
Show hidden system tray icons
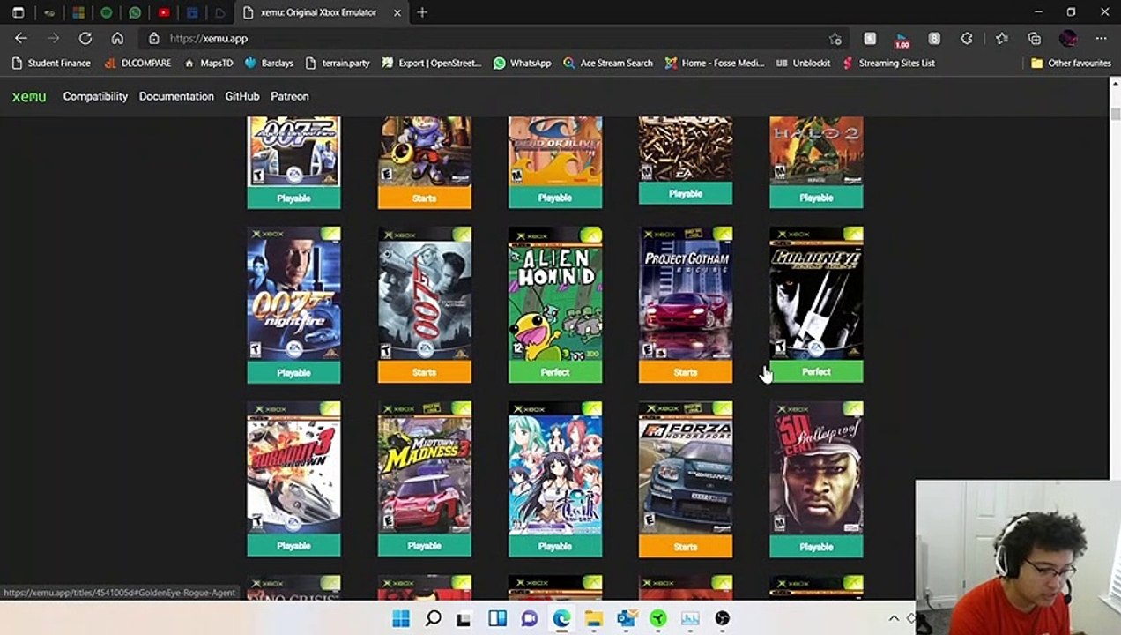894,618
